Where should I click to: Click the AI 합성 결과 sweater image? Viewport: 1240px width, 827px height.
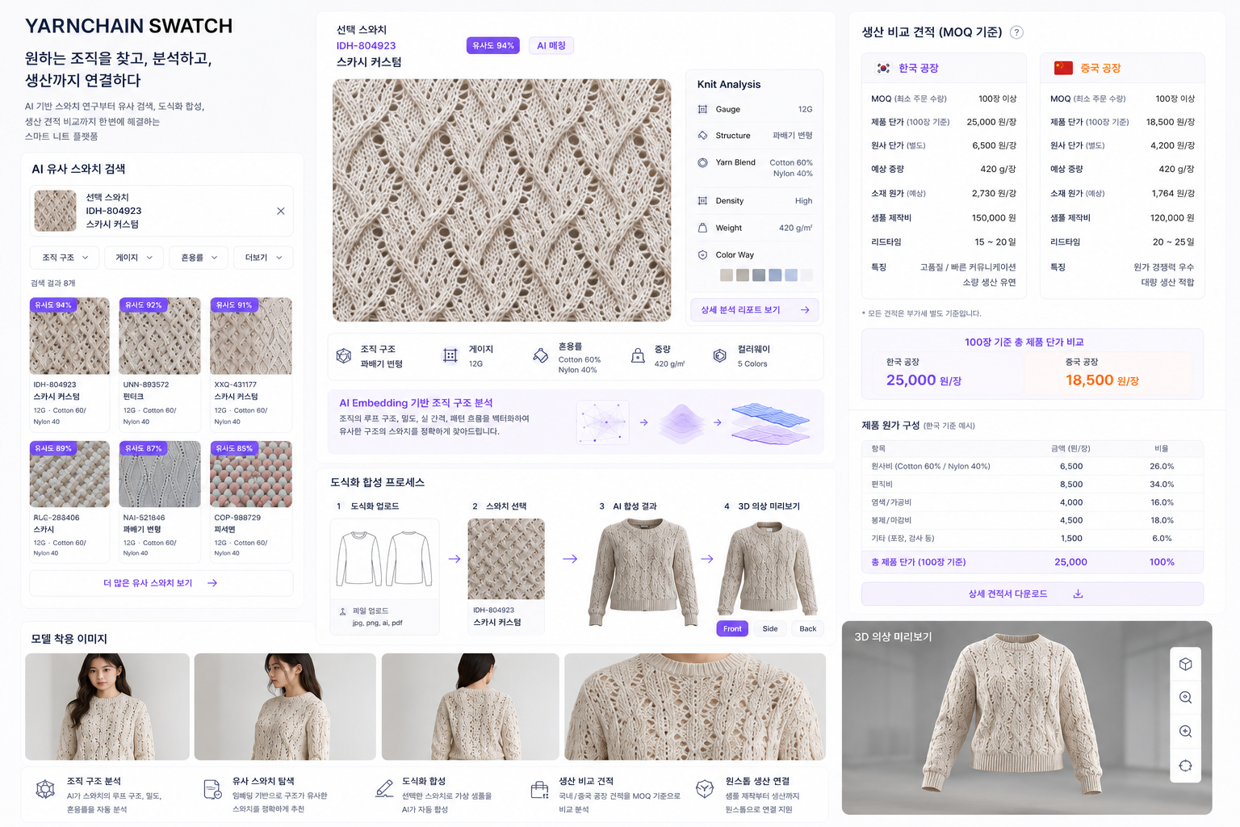[643, 573]
